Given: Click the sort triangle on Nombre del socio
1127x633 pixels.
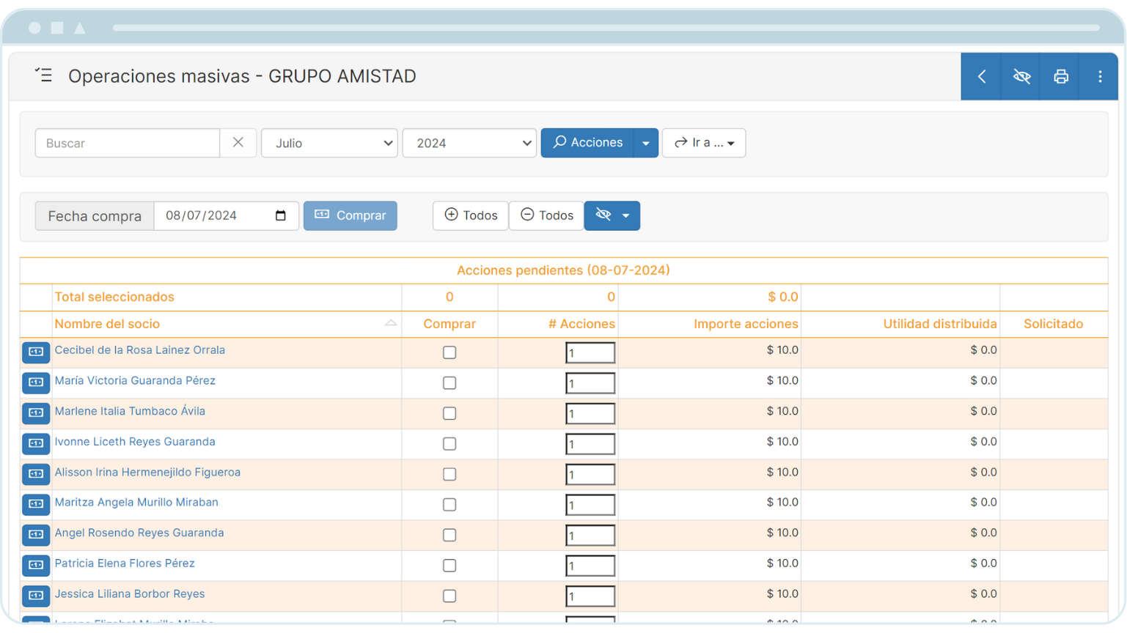Looking at the screenshot, I should (x=391, y=322).
